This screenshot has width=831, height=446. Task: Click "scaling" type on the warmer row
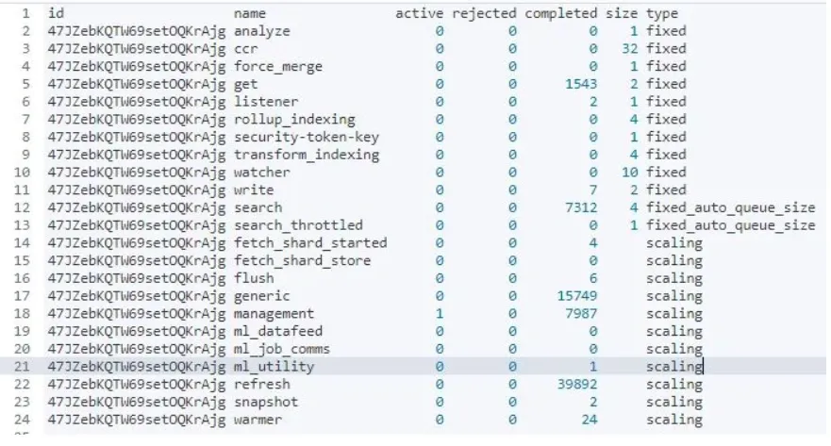coord(674,420)
